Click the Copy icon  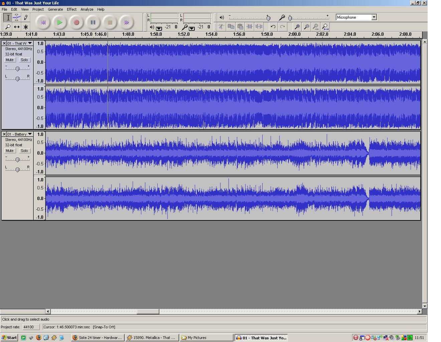click(231, 26)
